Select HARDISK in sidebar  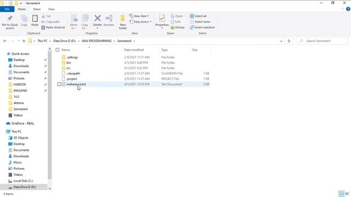click(x=20, y=84)
